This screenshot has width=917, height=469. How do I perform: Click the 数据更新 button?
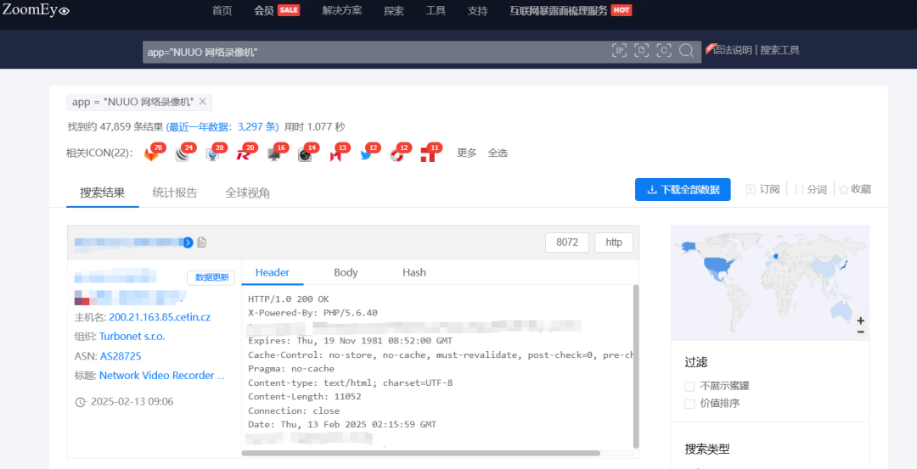coord(211,278)
